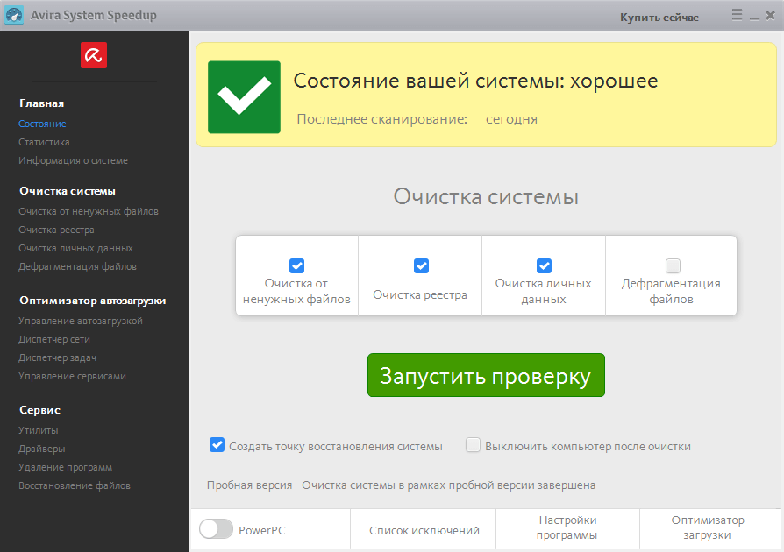The image size is (784, 552).
Task: Open the hamburger menu in title bar
Action: (x=737, y=15)
